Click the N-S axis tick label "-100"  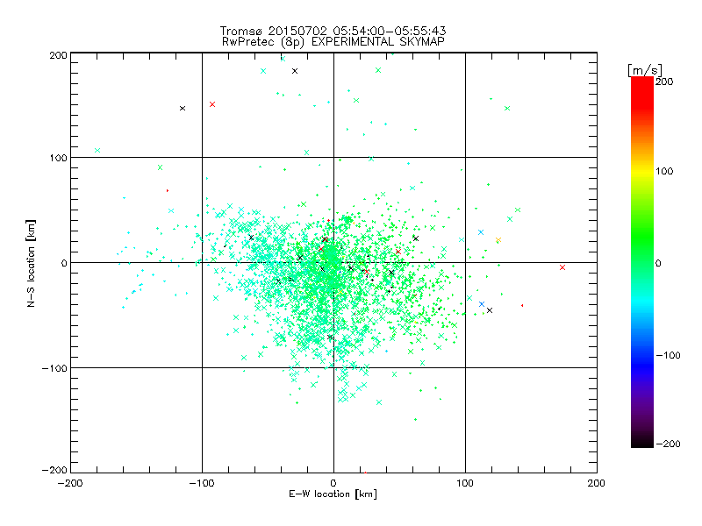54,368
